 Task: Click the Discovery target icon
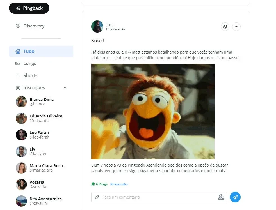[18, 26]
